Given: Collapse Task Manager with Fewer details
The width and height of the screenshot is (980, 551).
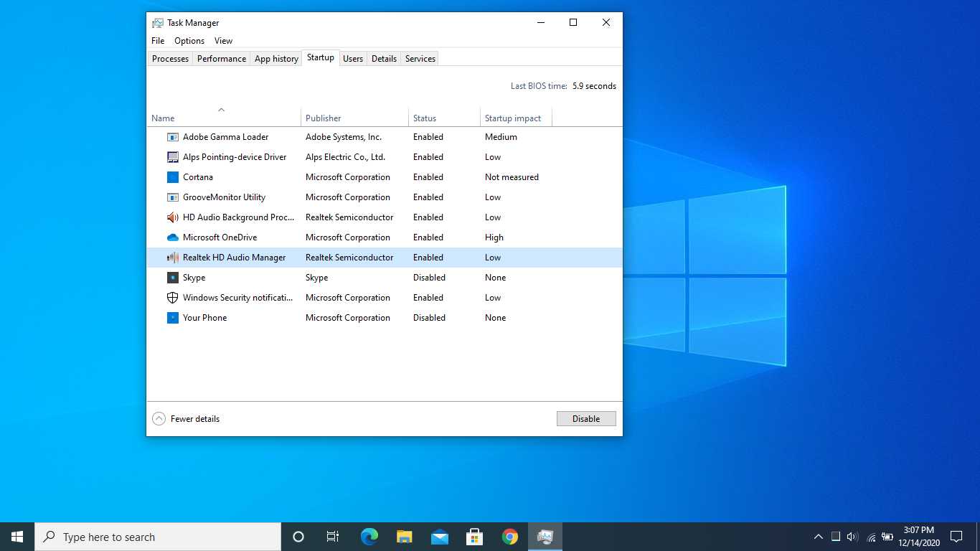Looking at the screenshot, I should tap(187, 419).
